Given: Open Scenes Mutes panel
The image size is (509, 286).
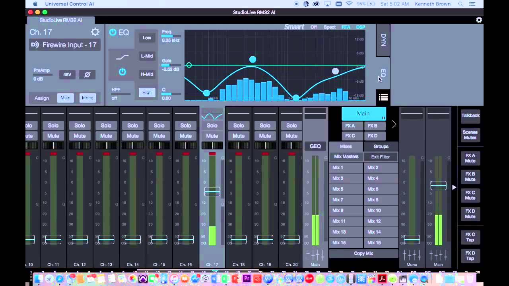Looking at the screenshot, I should [470, 135].
